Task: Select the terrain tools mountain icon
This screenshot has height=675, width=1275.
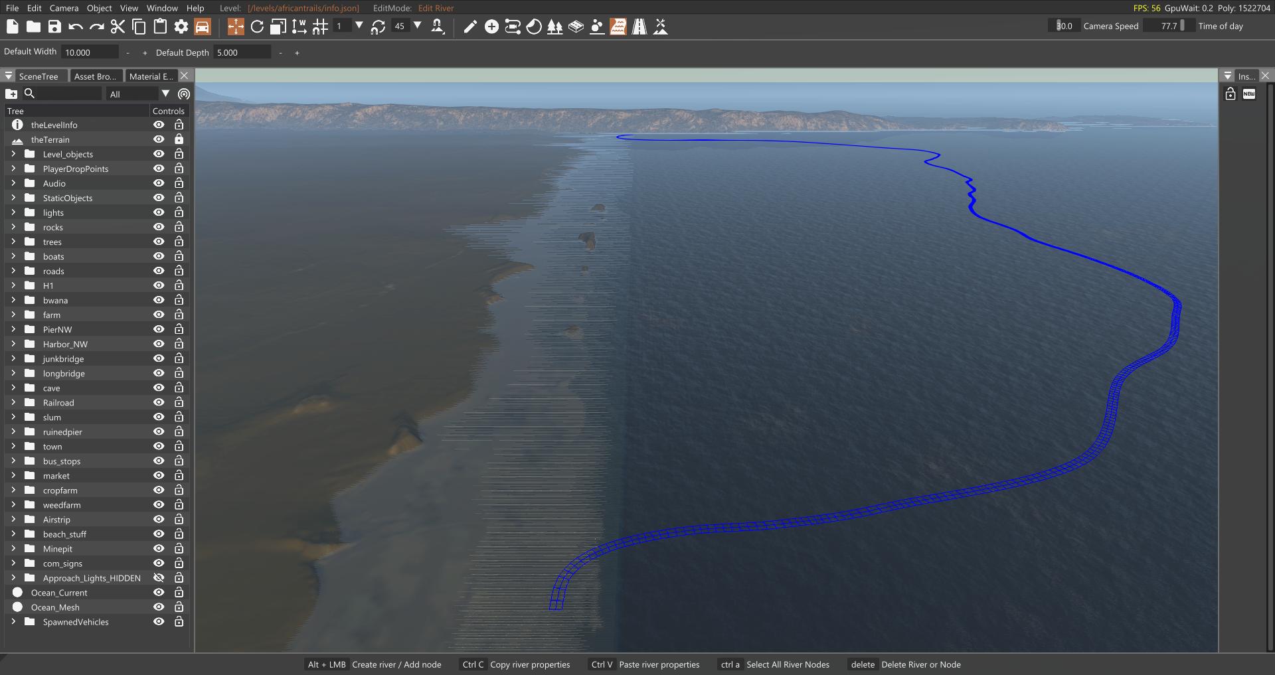Action: pyautogui.click(x=661, y=27)
